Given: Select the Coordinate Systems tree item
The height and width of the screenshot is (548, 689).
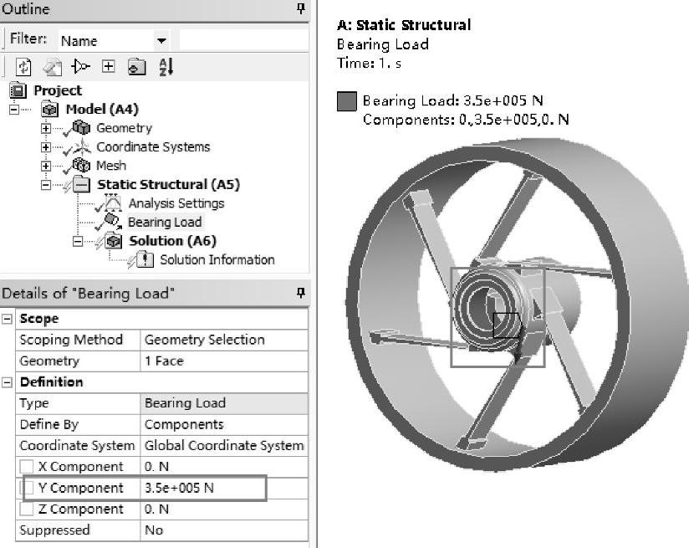Looking at the screenshot, I should pyautogui.click(x=153, y=146).
